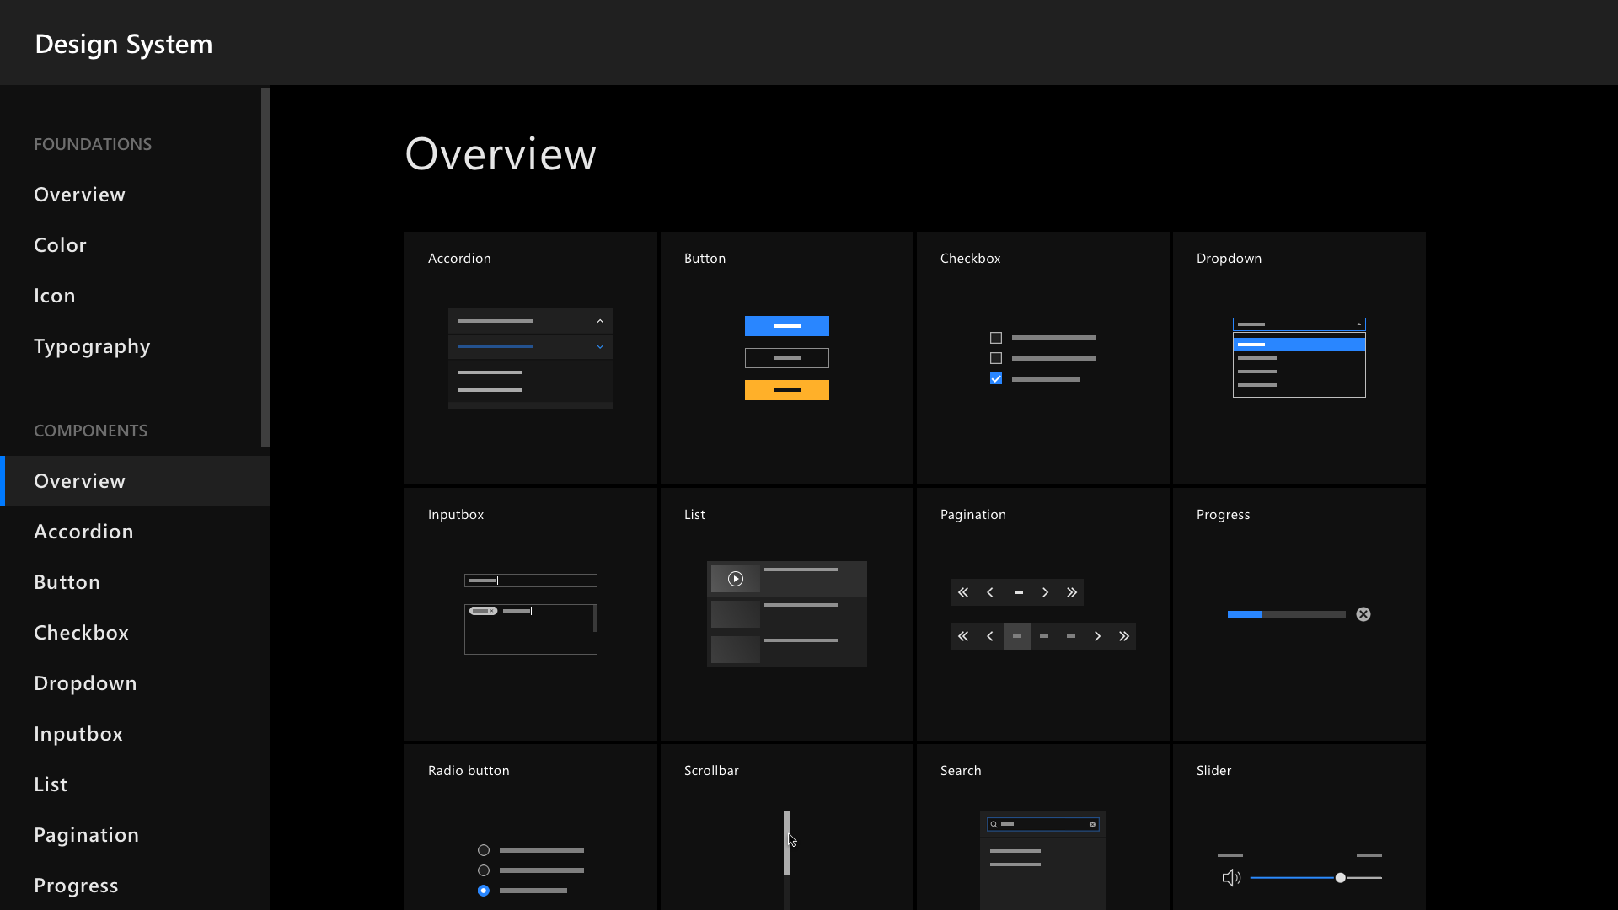
Task: Click the play icon in List card
Action: 736,579
